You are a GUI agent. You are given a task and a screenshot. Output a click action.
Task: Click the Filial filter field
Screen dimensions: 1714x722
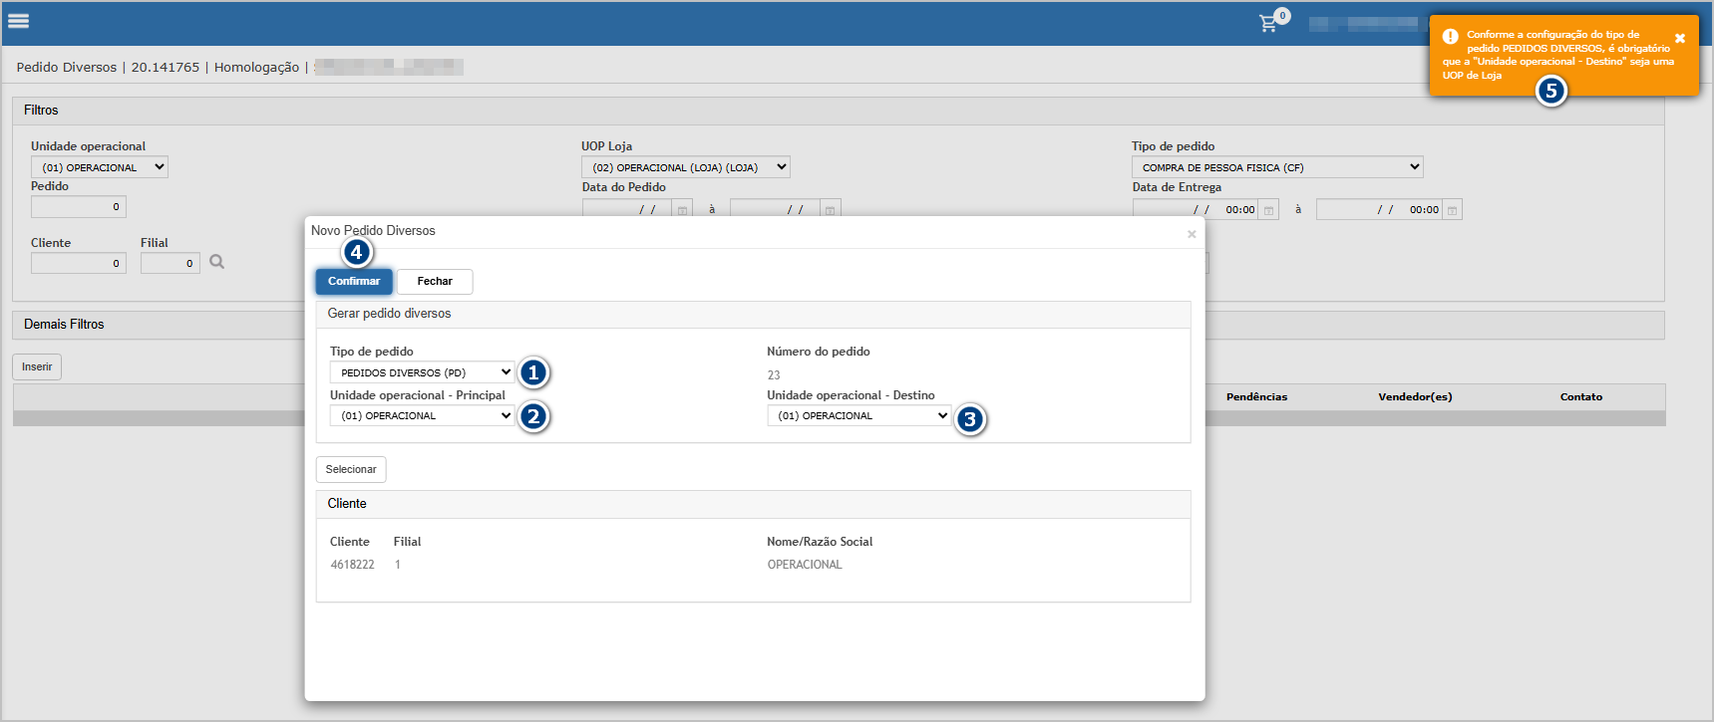(171, 263)
